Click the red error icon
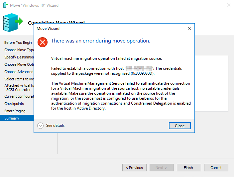Image resolution: width=234 pixels, height=177 pixels. pyautogui.click(x=43, y=42)
